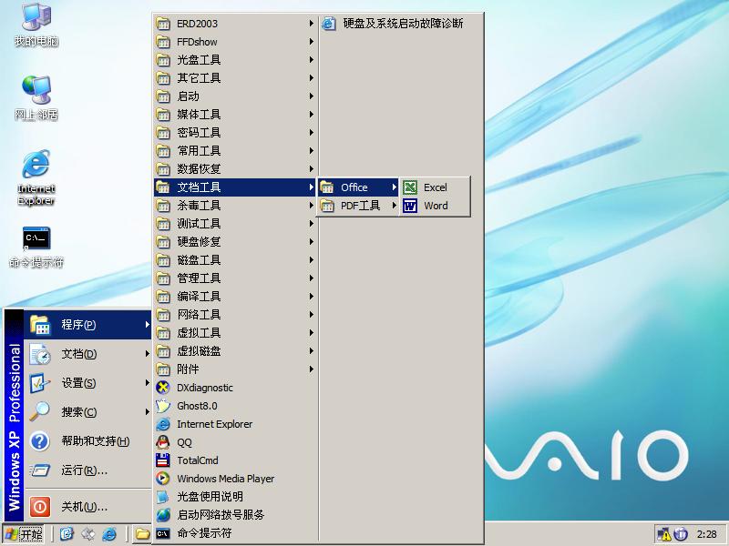
Task: Select the Internet Explorer desktop shortcut
Action: (36, 177)
